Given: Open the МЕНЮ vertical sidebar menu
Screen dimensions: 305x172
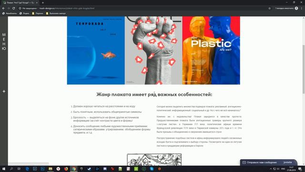Looking at the screenshot, I should (4, 42).
